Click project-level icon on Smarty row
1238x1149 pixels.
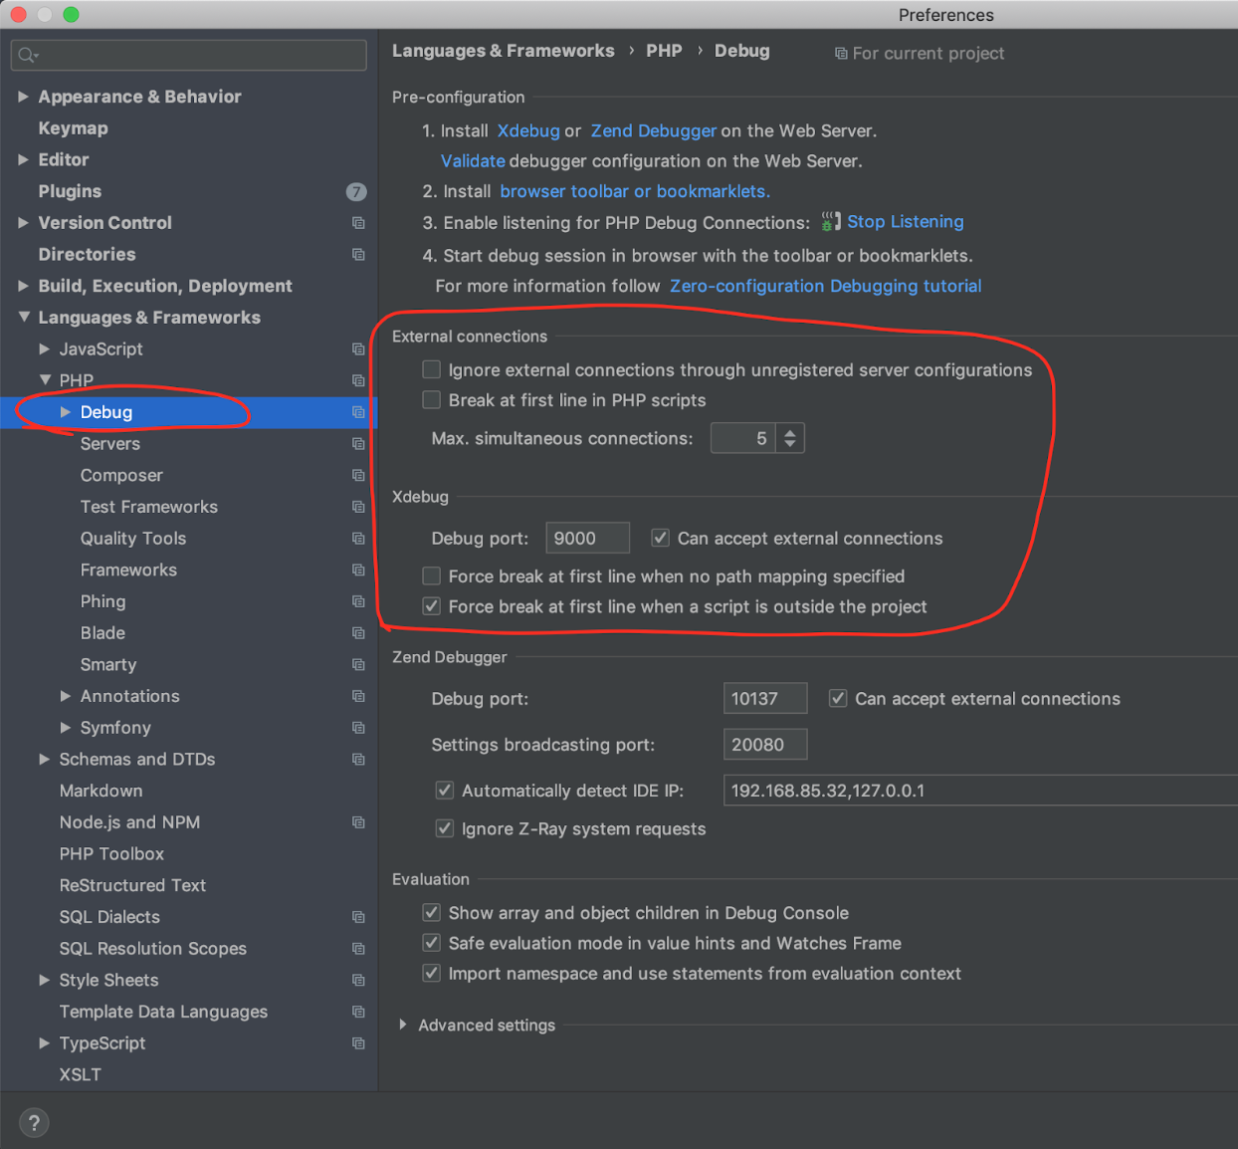click(358, 665)
